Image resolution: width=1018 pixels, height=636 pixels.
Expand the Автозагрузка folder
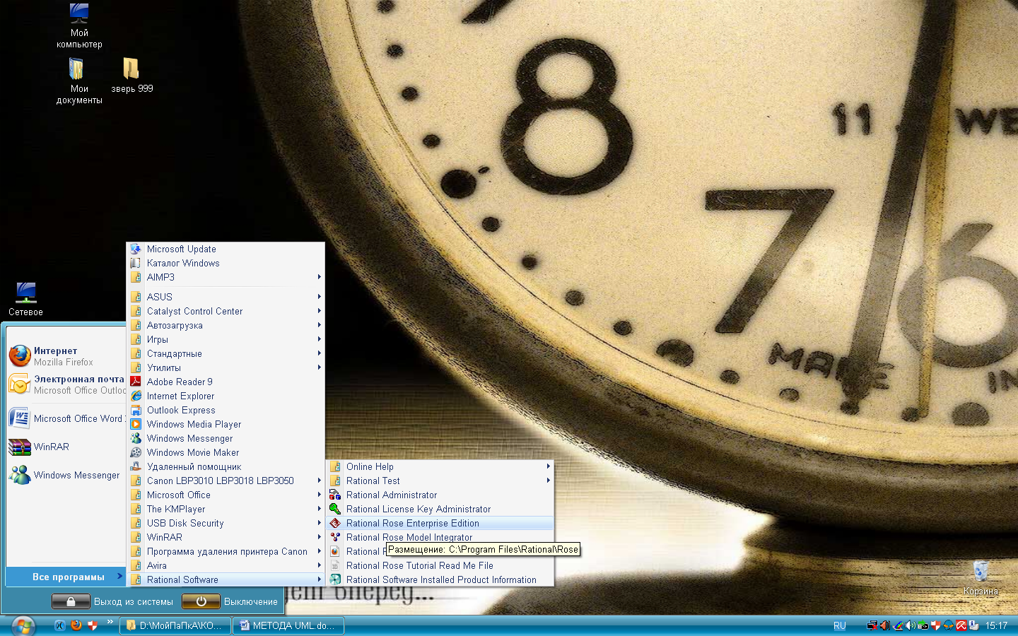226,325
